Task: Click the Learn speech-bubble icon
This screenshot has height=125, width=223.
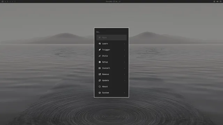Action: click(100, 44)
